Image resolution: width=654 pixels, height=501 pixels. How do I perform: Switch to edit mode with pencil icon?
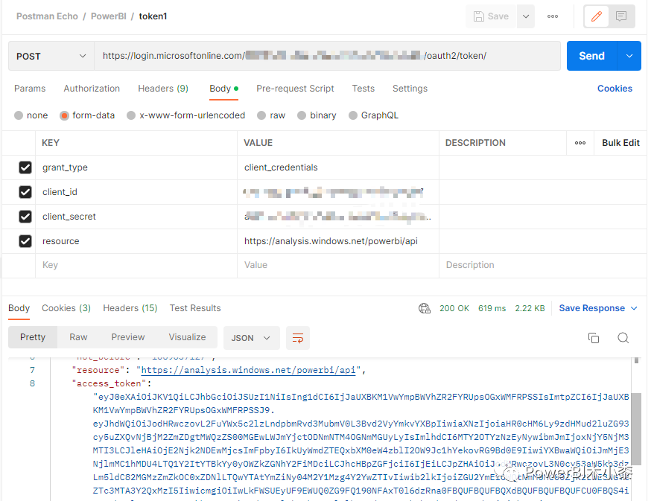pyautogui.click(x=597, y=16)
